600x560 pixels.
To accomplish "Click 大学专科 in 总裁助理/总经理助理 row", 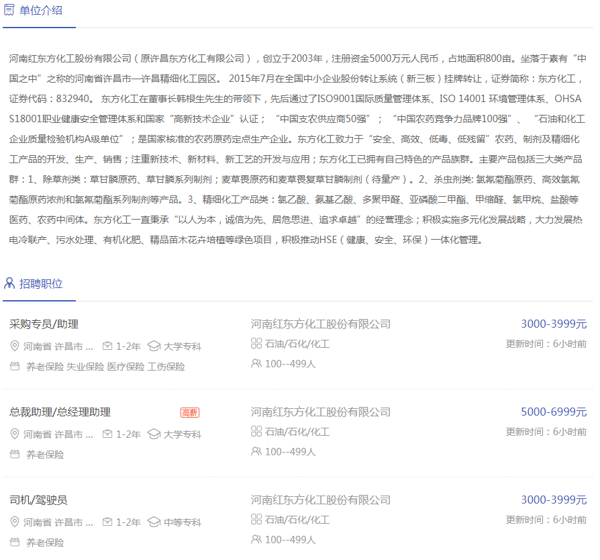I will click(x=183, y=434).
